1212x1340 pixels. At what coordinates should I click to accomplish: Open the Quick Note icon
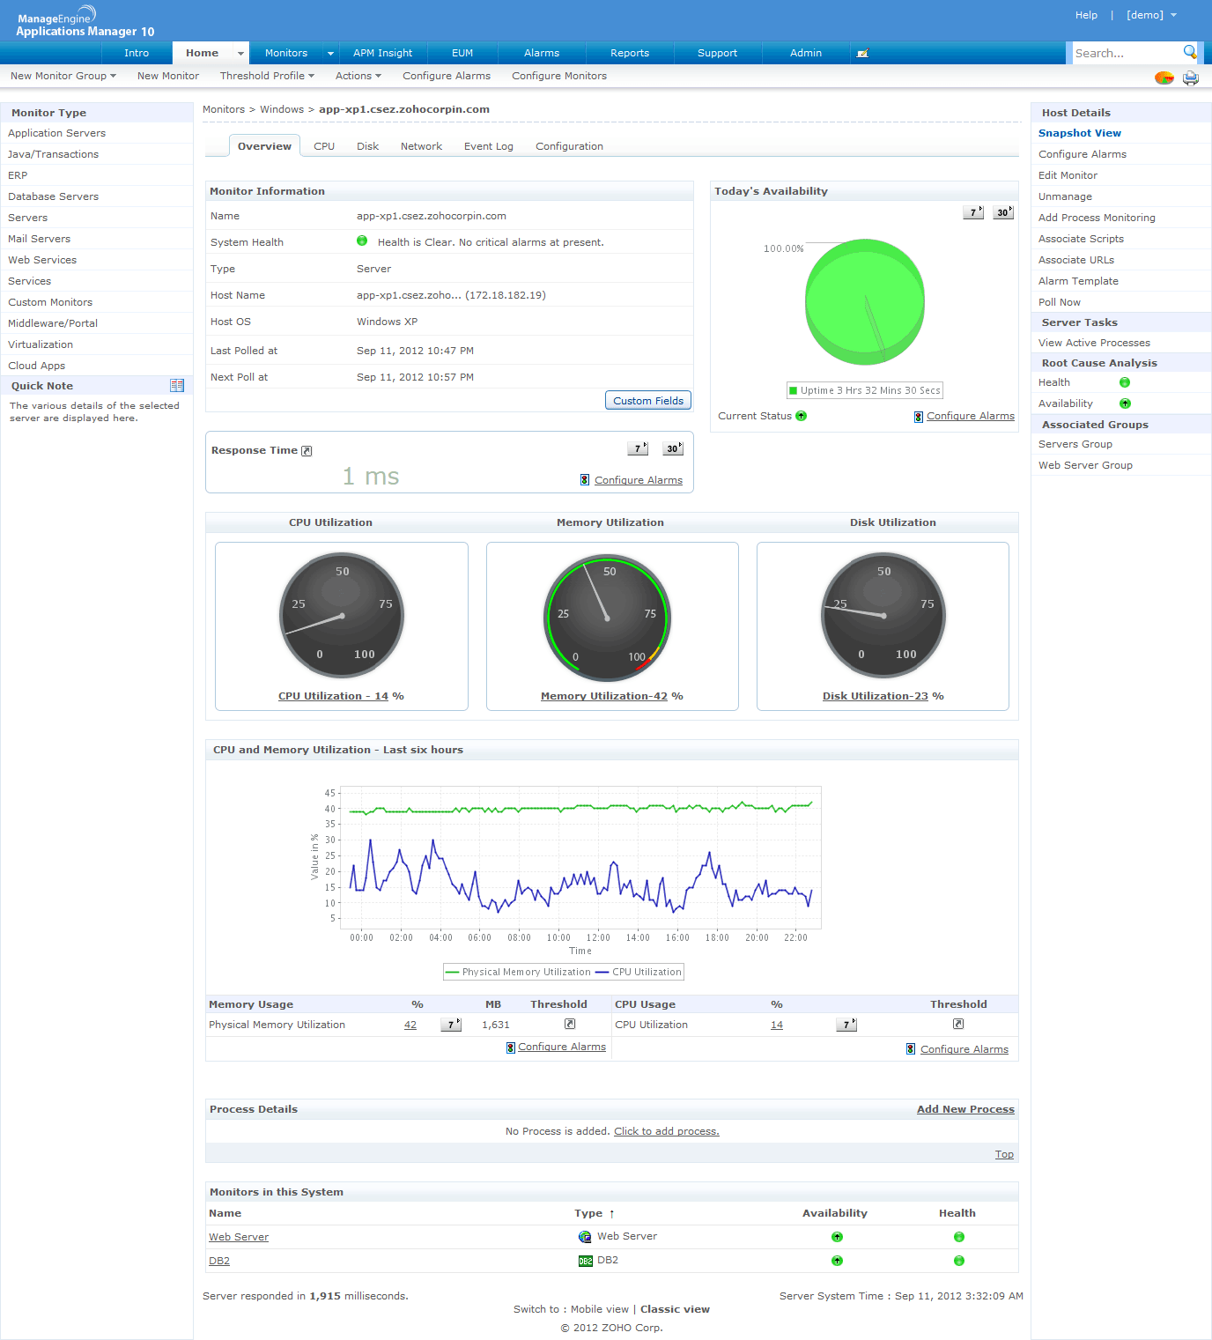[177, 386]
